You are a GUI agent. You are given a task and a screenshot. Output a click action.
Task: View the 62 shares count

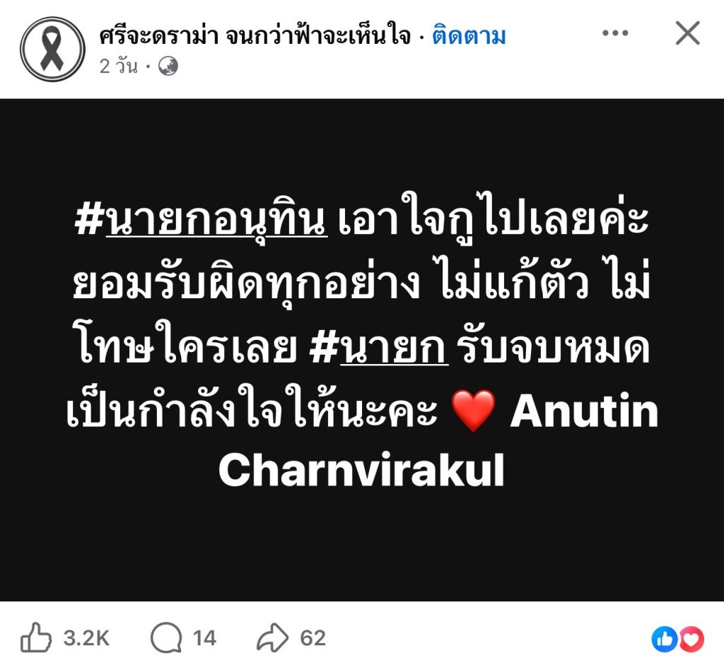(x=313, y=638)
